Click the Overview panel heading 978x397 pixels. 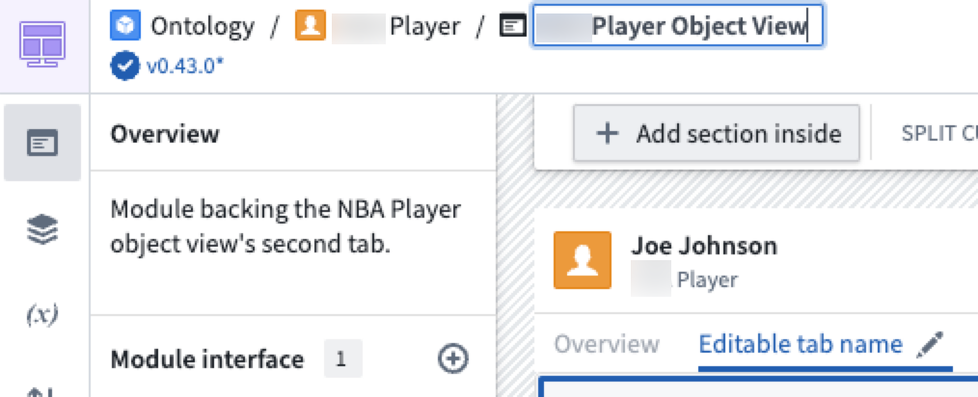pos(165,134)
